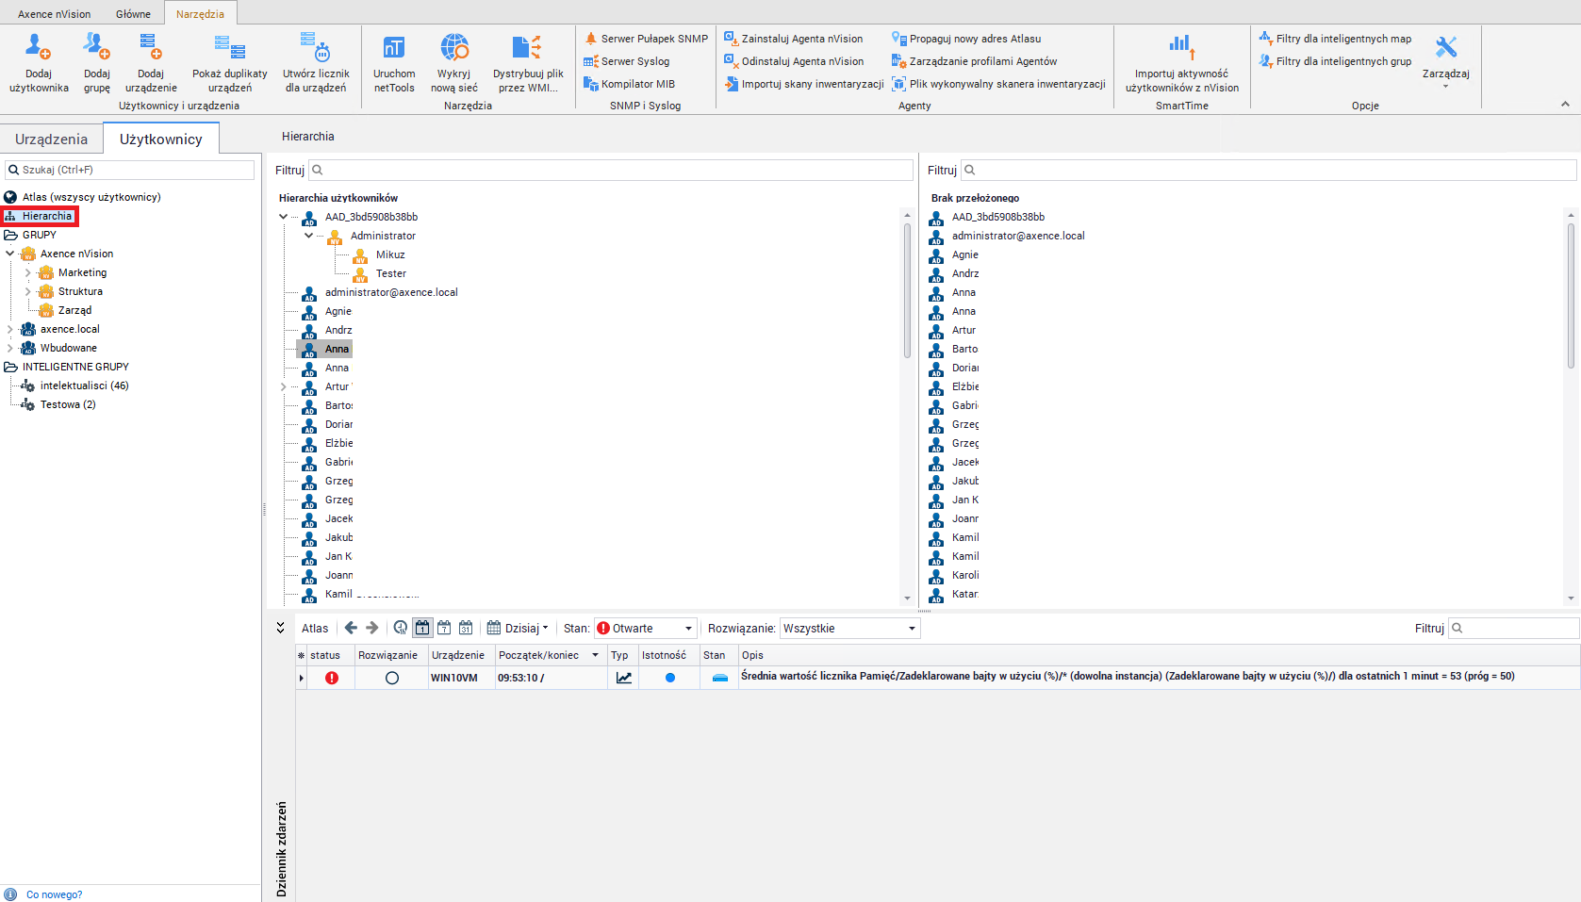Open the Główne ribbon tab
This screenshot has width=1581, height=902.
point(133,14)
